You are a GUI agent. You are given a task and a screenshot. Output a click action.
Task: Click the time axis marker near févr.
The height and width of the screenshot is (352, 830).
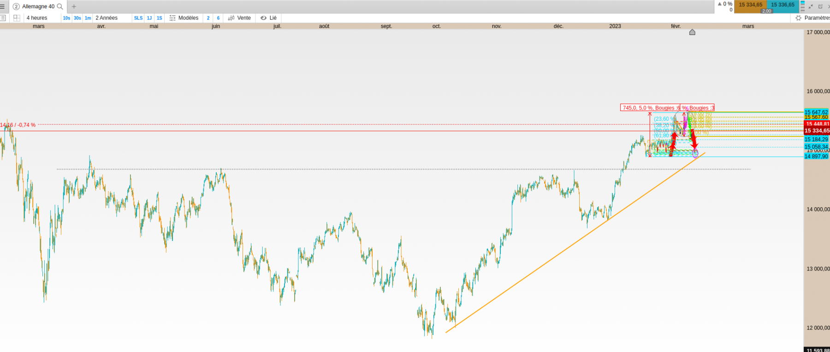click(x=692, y=32)
